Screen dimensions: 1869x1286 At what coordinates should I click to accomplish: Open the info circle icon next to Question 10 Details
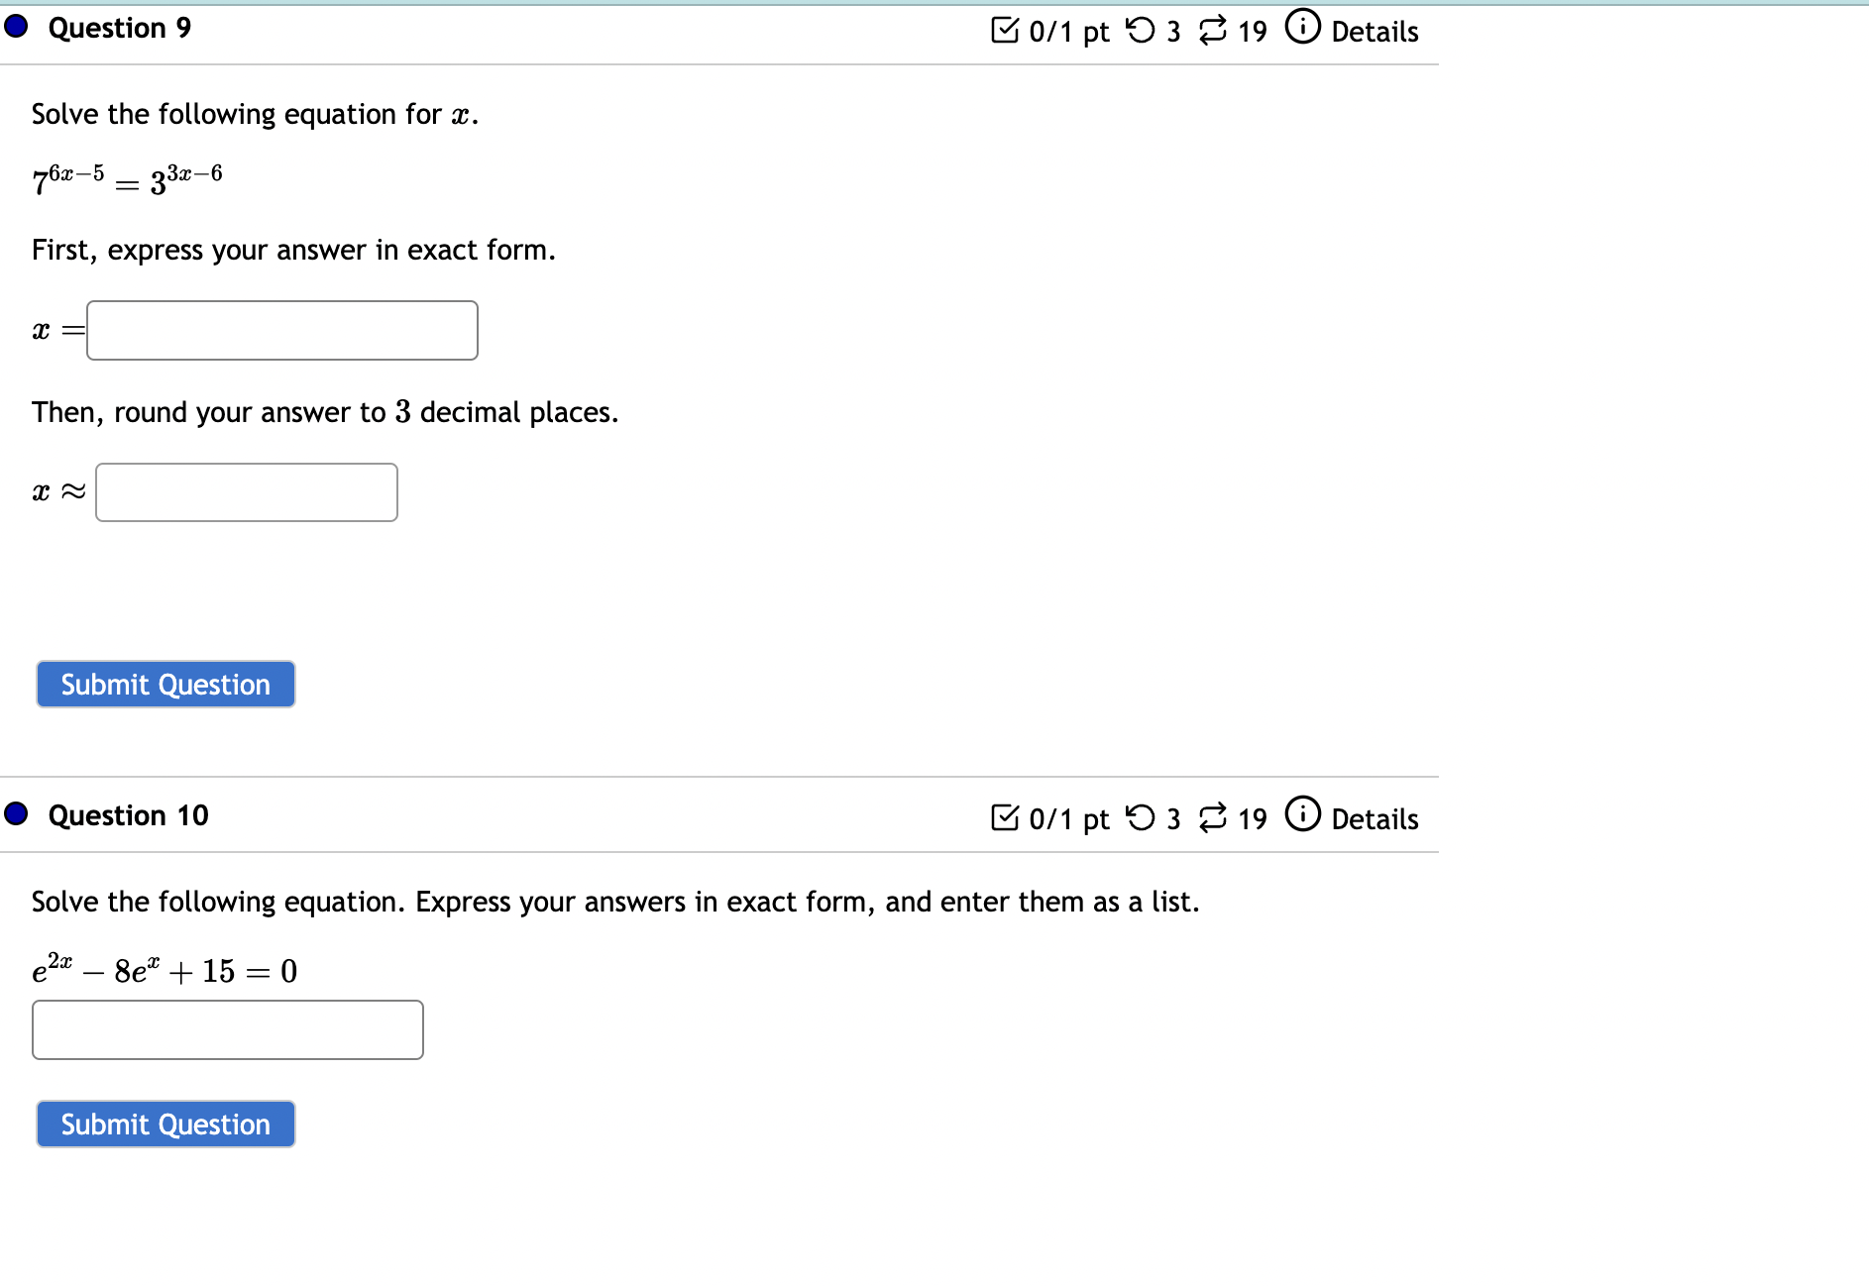pos(1303,815)
